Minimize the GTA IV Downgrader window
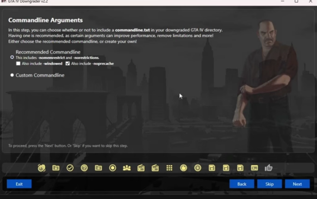Viewport: 317px width, 199px height. click(282, 1)
